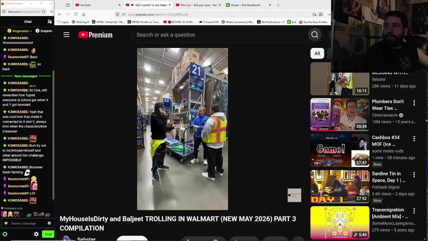Open more options for 'Cashbox #34 MOF'
Viewport: 428px width, 241px height.
coord(414,139)
